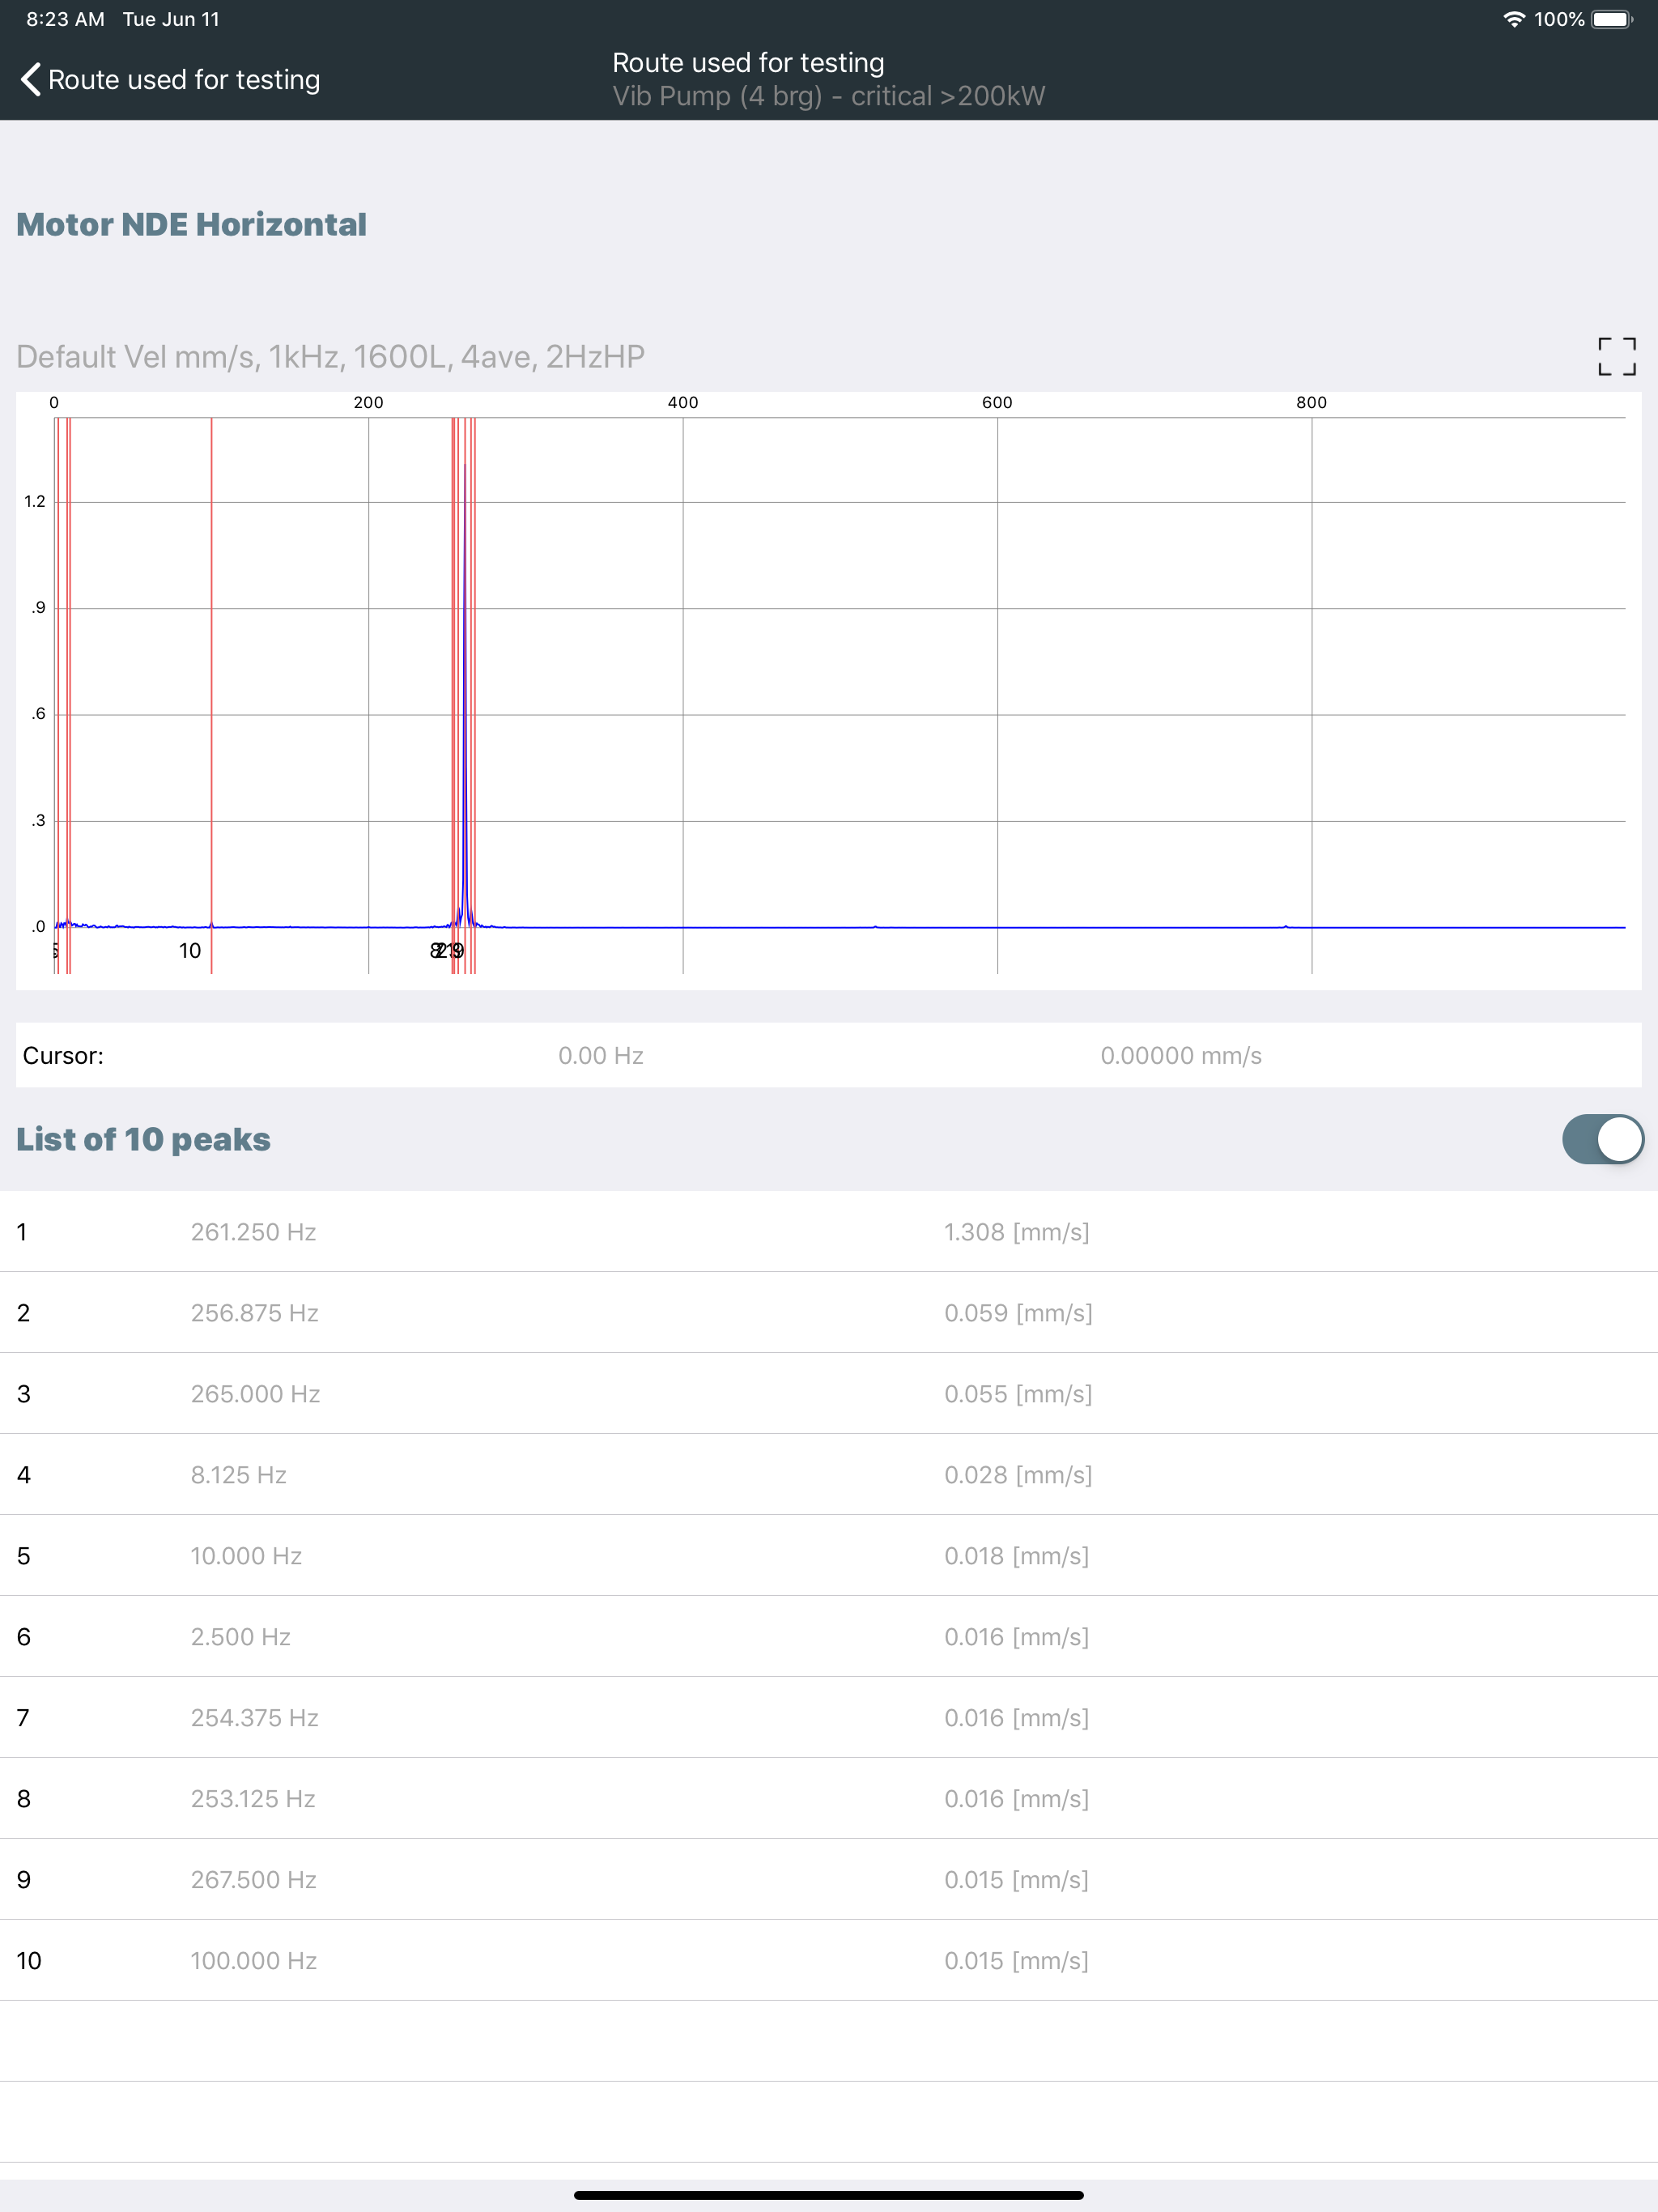Tap the Default Vel mm/s measurement title
The image size is (1658, 2212).
coord(330,357)
